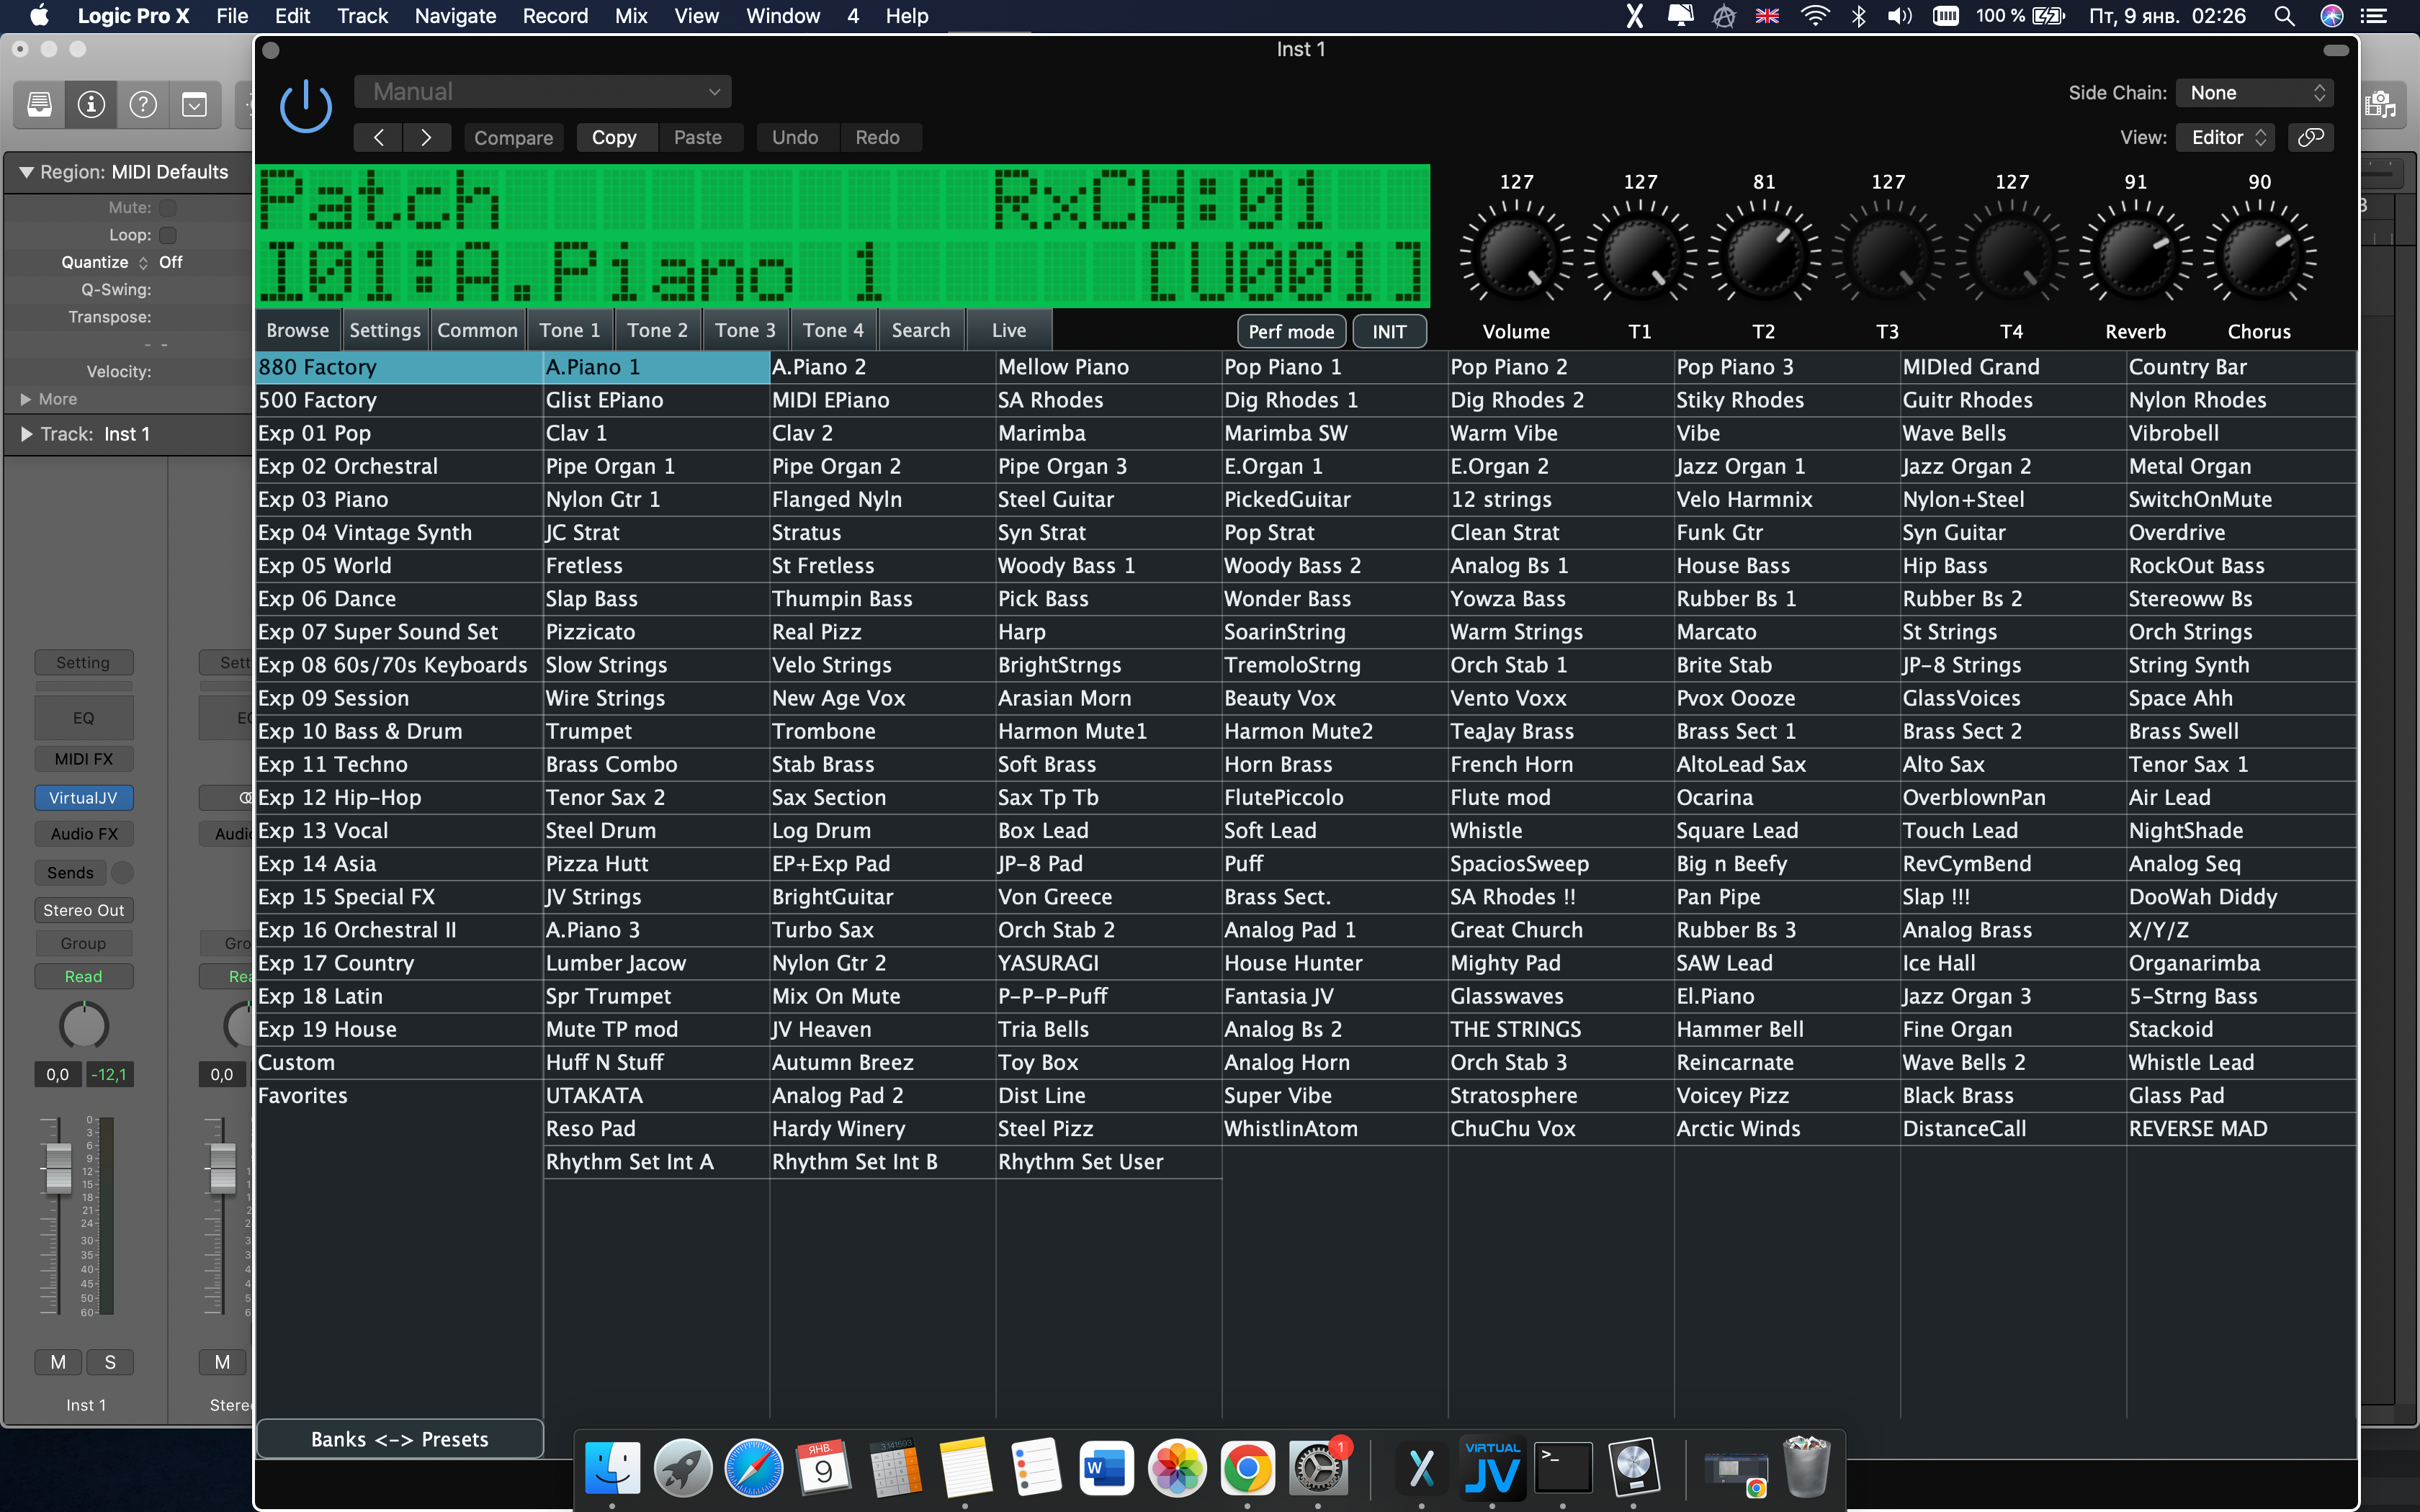Open the Quick Help question icon
The height and width of the screenshot is (1512, 2420).
[143, 104]
